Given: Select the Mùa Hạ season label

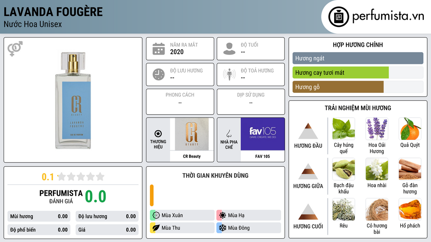Looking at the screenshot, I should coord(236,216).
